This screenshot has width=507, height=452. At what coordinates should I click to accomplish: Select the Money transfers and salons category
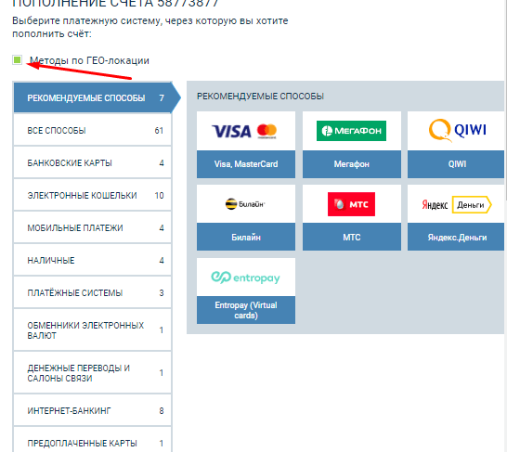93,373
